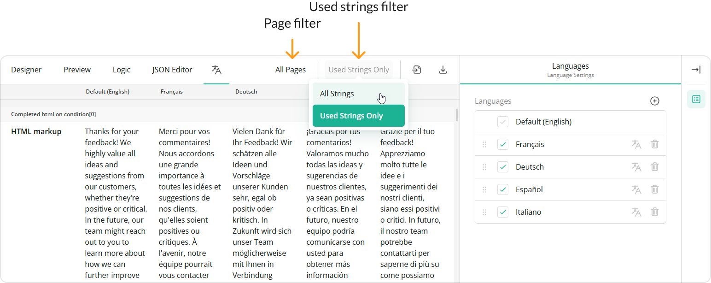
Task: Remove the Italiano language via trash icon
Action: tap(655, 212)
